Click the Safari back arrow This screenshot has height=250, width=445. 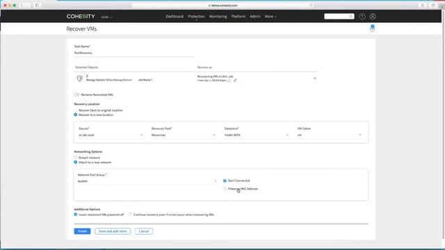22,6
